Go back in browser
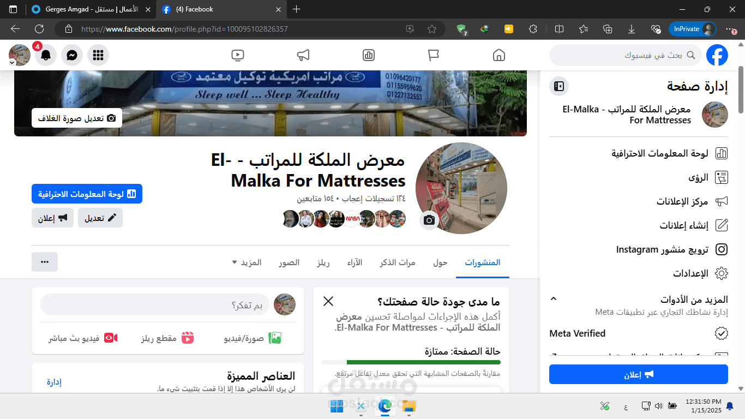The width and height of the screenshot is (745, 419). pyautogui.click(x=15, y=29)
